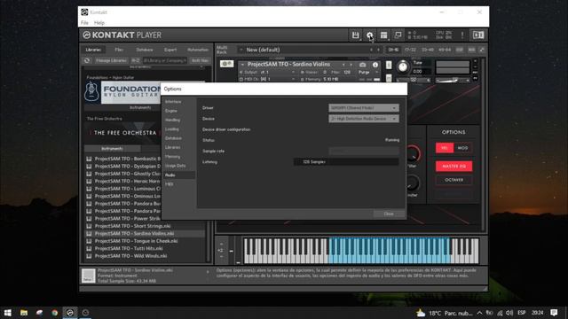
Task: Click keyboard octave shift down button
Action: coord(221,256)
